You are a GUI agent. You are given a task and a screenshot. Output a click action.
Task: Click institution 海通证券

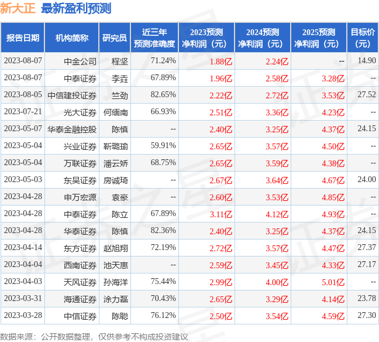tap(80, 299)
